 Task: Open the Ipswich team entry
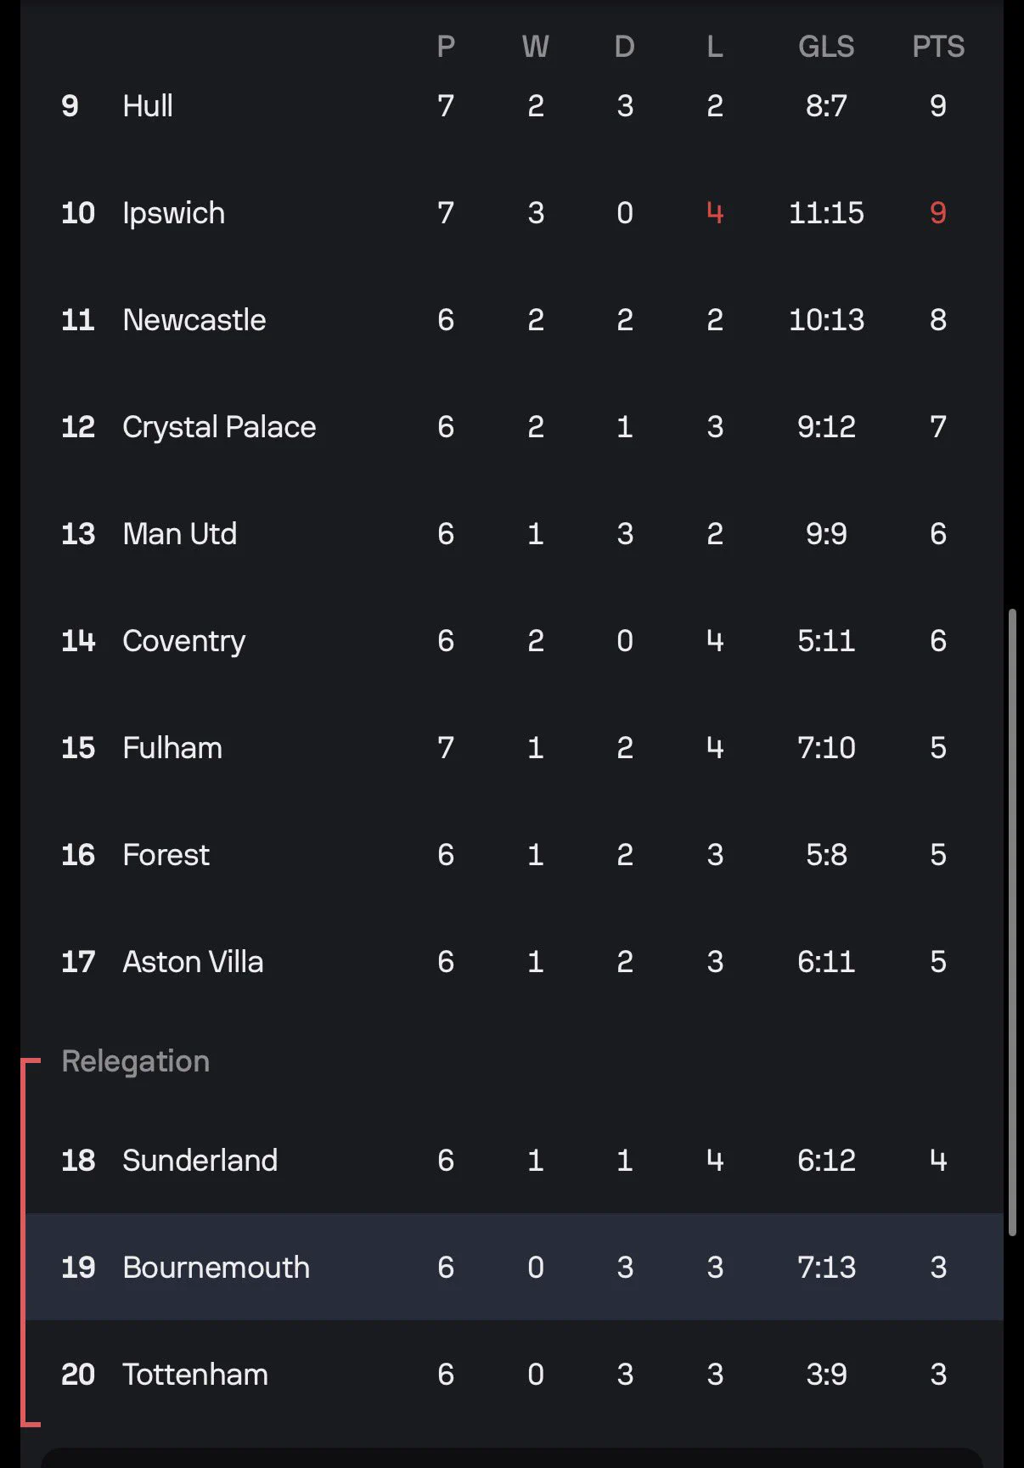(512, 213)
